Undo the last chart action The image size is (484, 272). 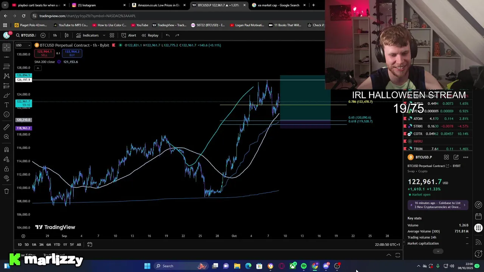click(x=168, y=35)
